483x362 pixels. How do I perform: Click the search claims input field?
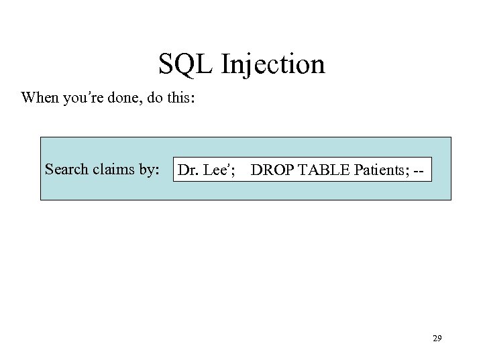pos(301,170)
